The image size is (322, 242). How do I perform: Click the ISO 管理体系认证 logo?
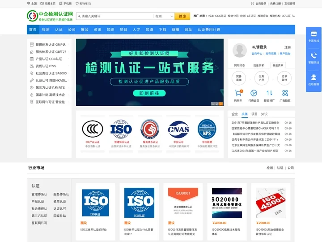point(121,129)
